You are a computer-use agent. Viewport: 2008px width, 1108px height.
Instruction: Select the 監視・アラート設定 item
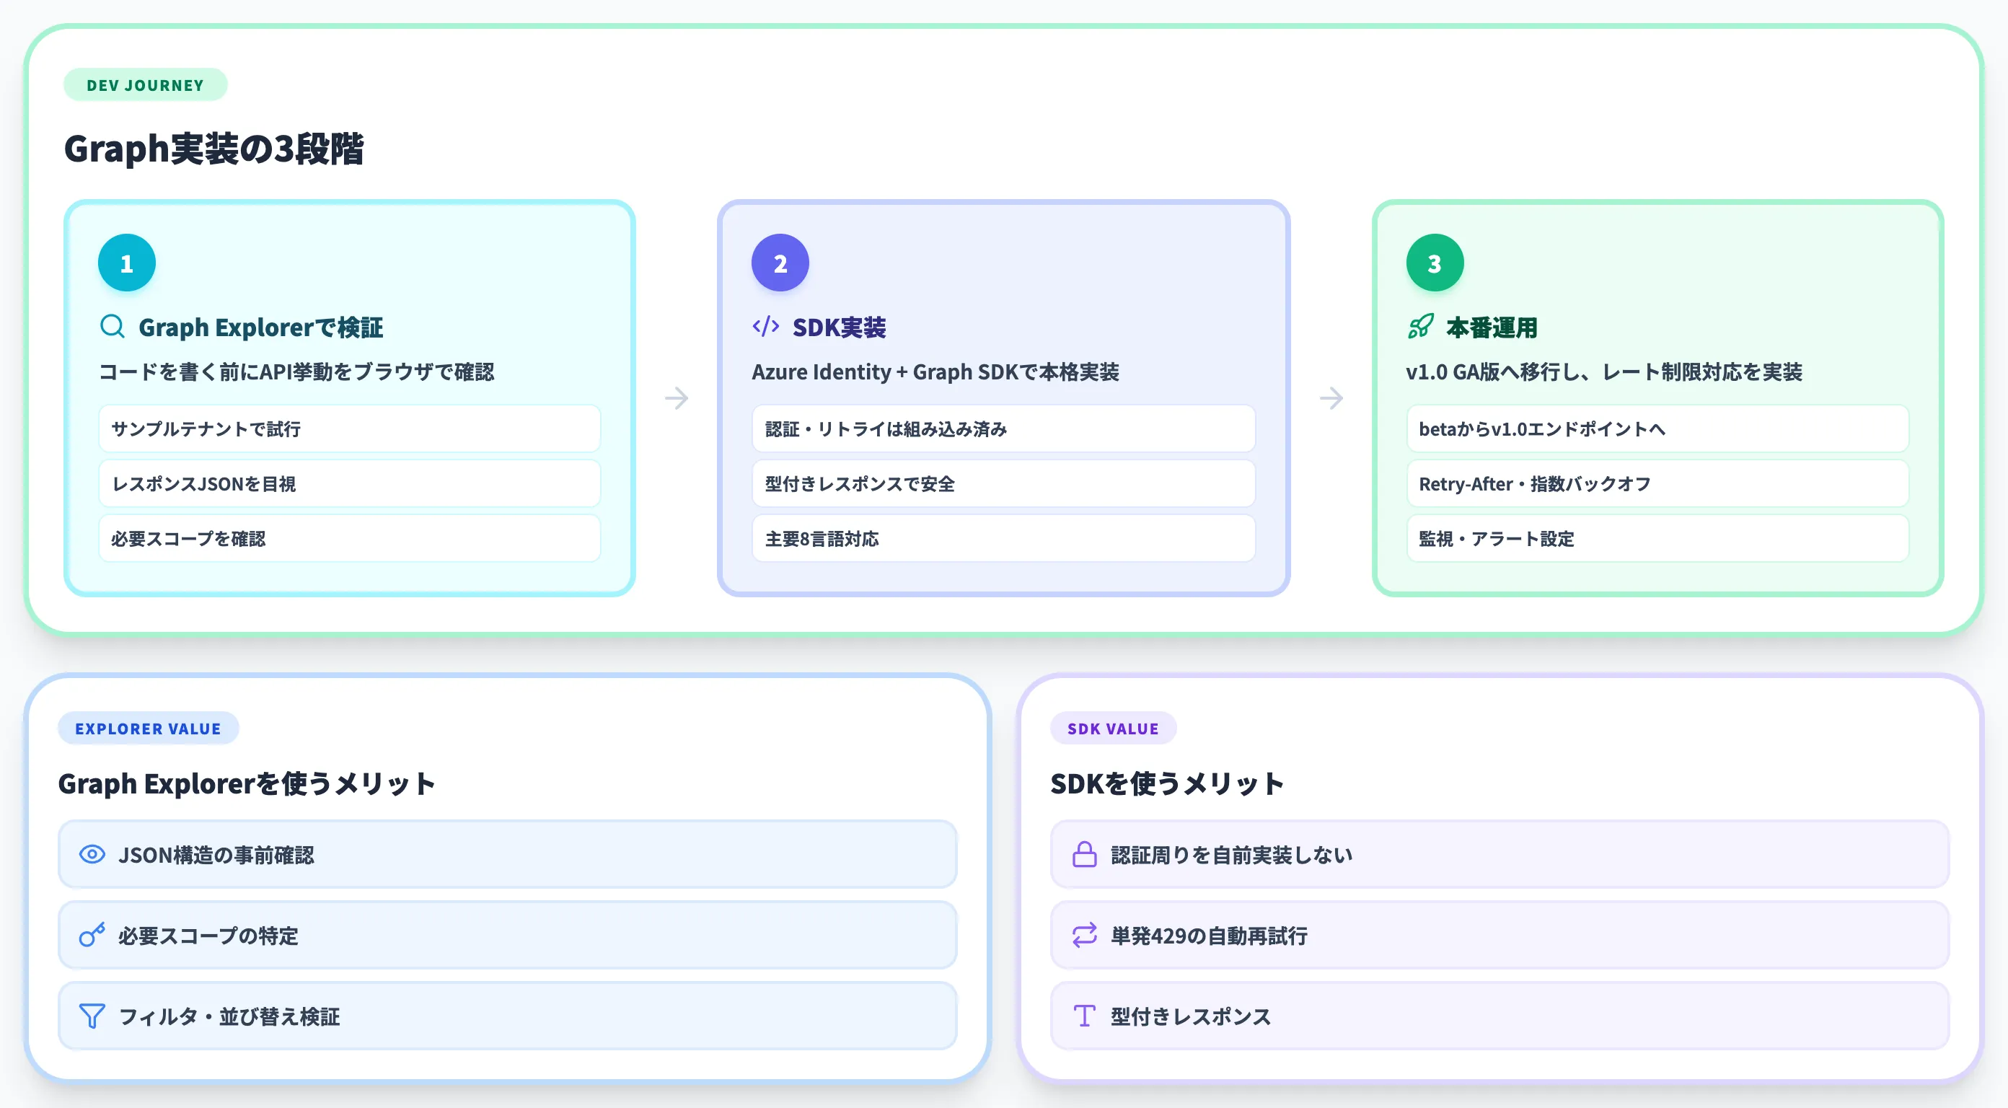(x=1658, y=539)
